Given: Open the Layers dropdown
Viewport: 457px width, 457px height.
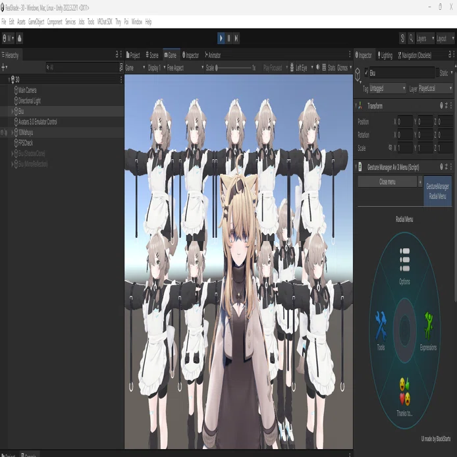Looking at the screenshot, I should [x=425, y=38].
